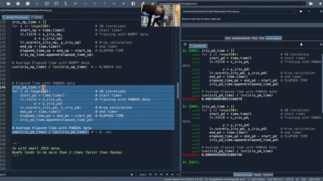Open the Code Analysis pane options menu
Image resolution: width=323 pixels, height=181 pixels.
pyautogui.click(x=321, y=11)
